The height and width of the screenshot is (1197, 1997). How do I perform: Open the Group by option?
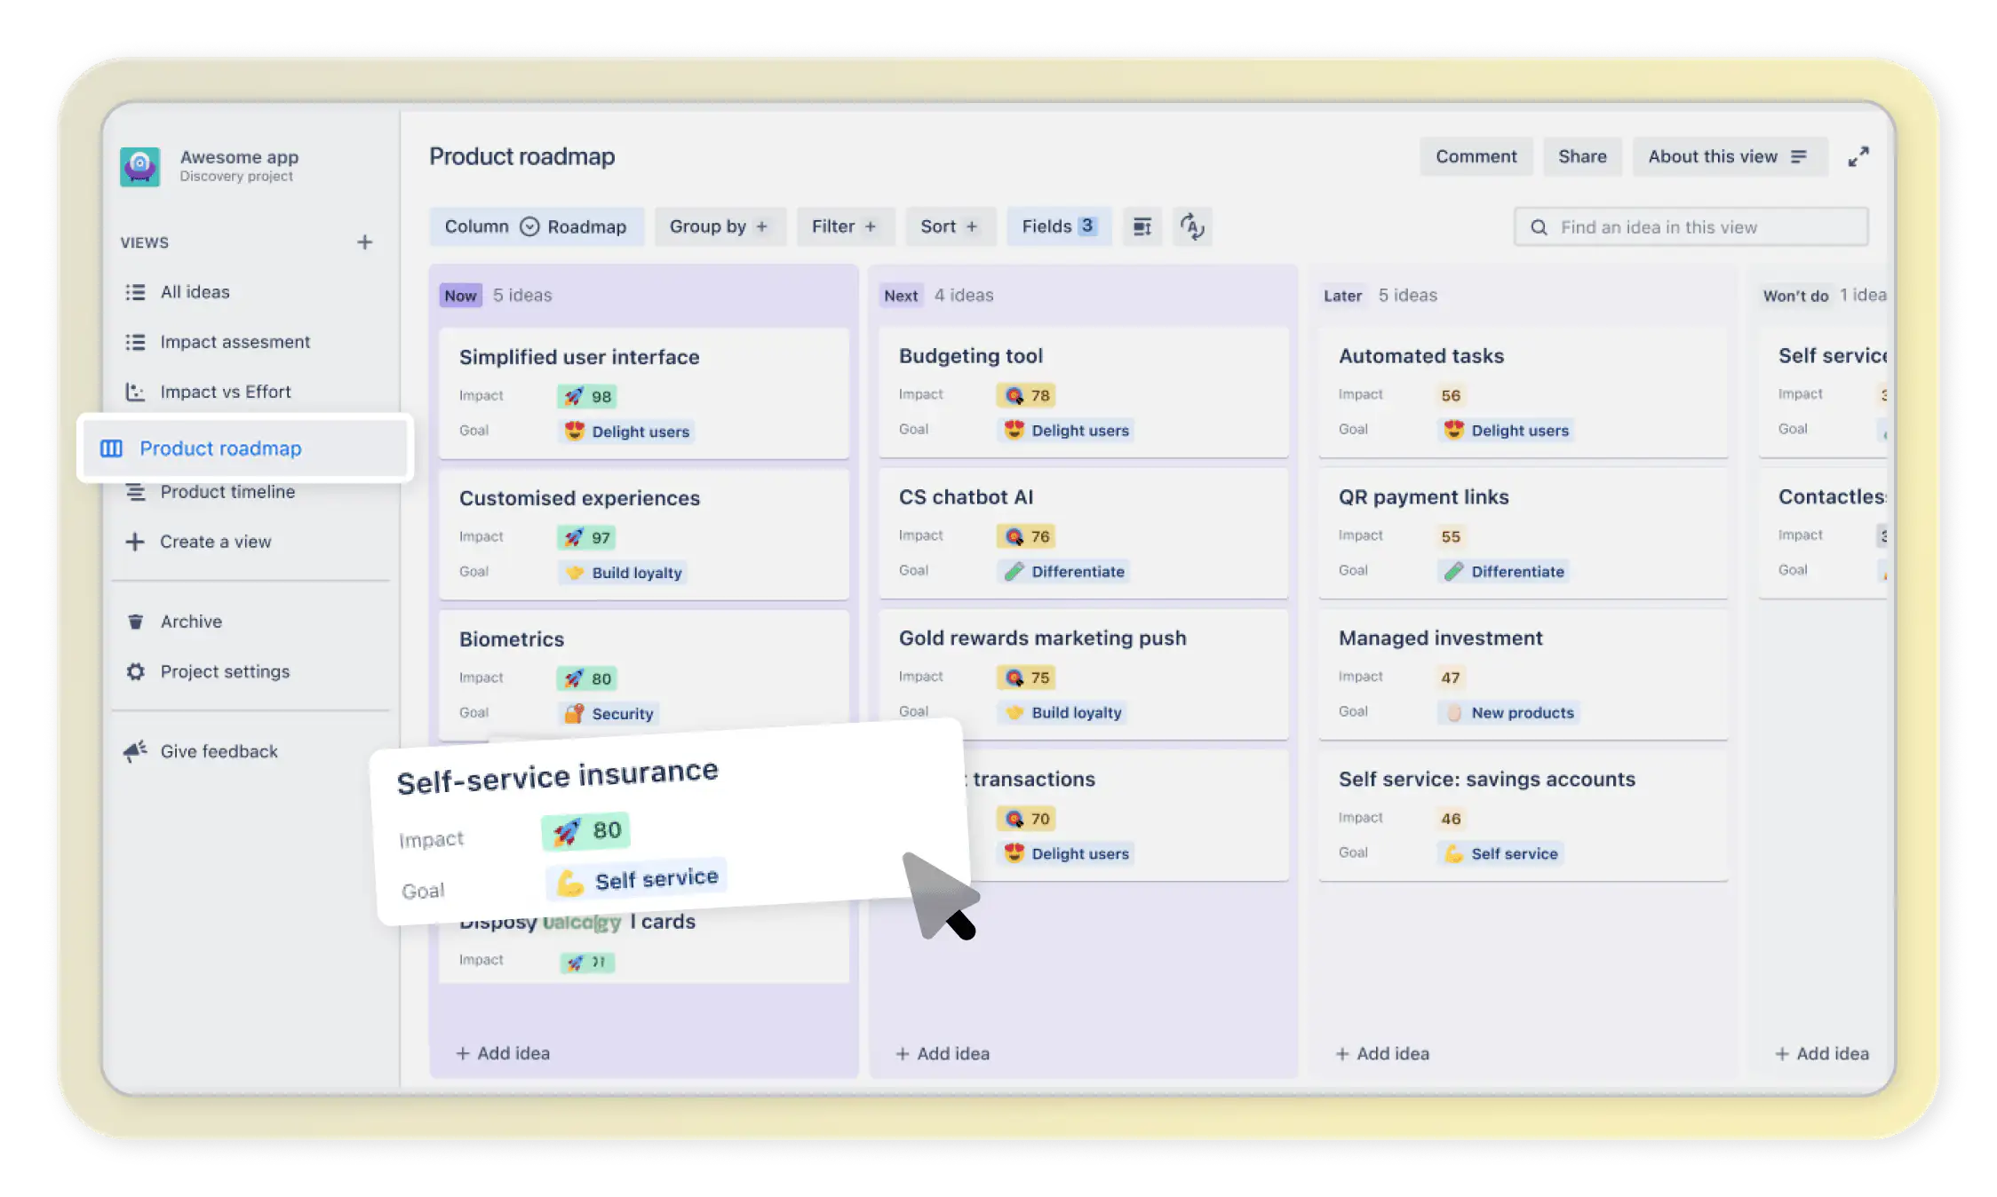(x=719, y=226)
